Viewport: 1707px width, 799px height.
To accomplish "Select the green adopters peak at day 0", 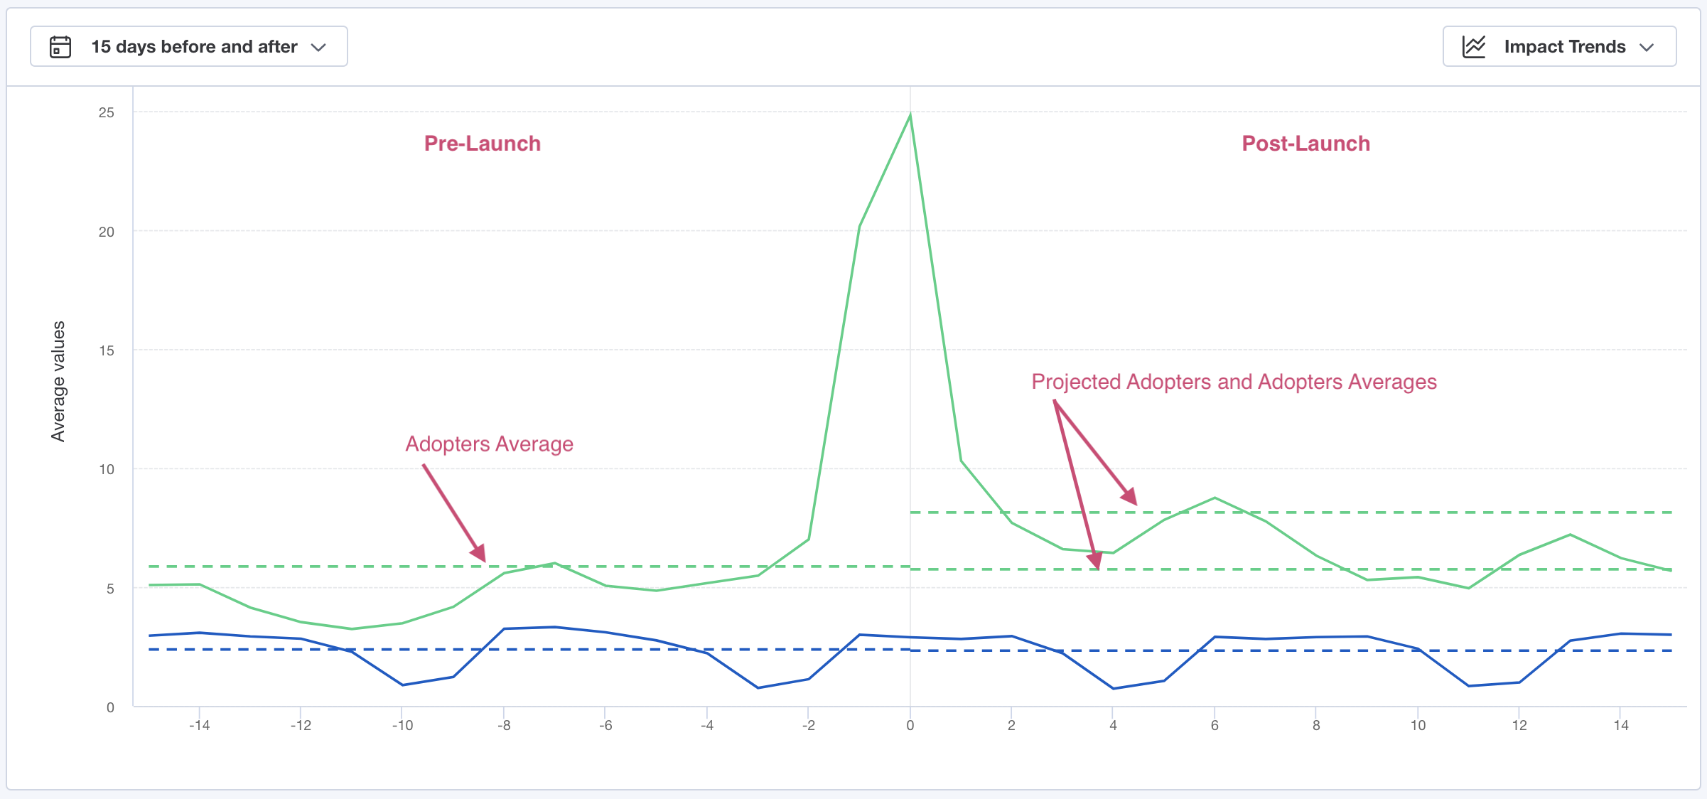I will click(x=910, y=114).
